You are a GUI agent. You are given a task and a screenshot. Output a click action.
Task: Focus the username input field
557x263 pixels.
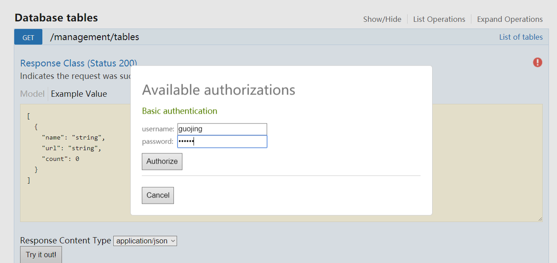[x=222, y=129]
